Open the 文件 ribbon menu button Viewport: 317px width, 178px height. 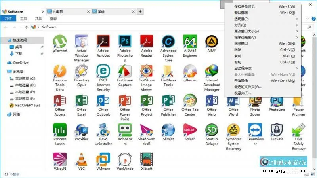[x=8, y=19]
